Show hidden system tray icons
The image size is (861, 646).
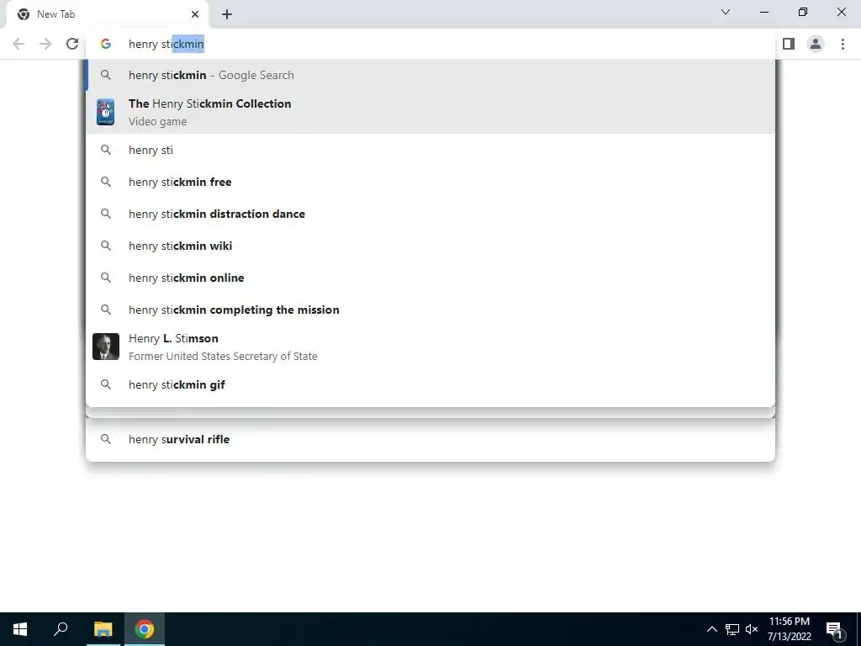711,629
